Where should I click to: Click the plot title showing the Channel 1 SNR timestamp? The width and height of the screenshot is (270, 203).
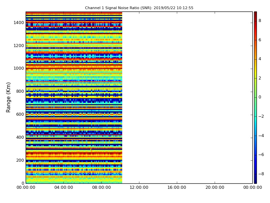click(139, 8)
